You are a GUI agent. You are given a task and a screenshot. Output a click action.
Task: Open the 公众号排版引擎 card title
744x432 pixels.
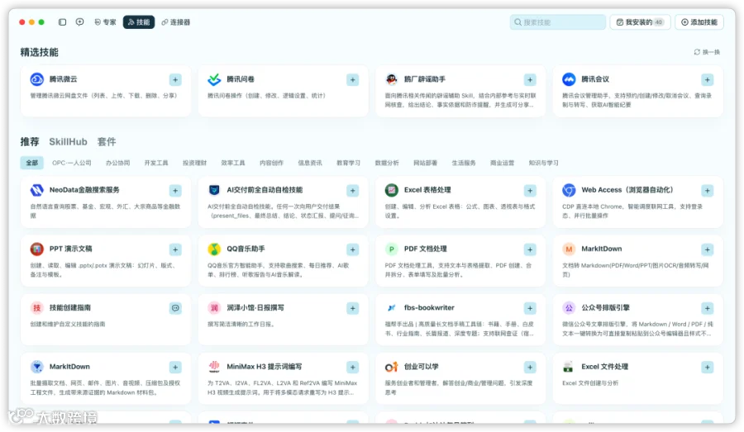pos(605,308)
